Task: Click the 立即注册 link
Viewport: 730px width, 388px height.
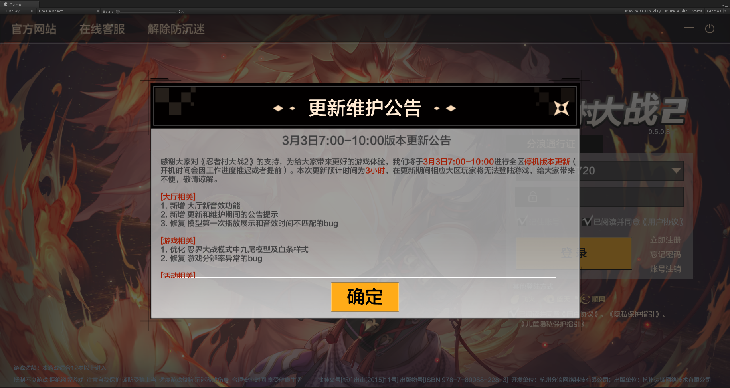Action: pos(665,240)
